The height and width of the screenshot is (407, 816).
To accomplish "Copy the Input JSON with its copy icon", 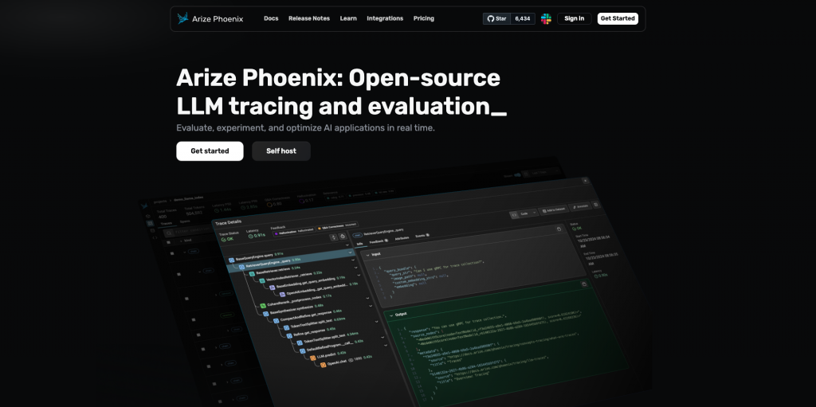I will click(x=559, y=229).
